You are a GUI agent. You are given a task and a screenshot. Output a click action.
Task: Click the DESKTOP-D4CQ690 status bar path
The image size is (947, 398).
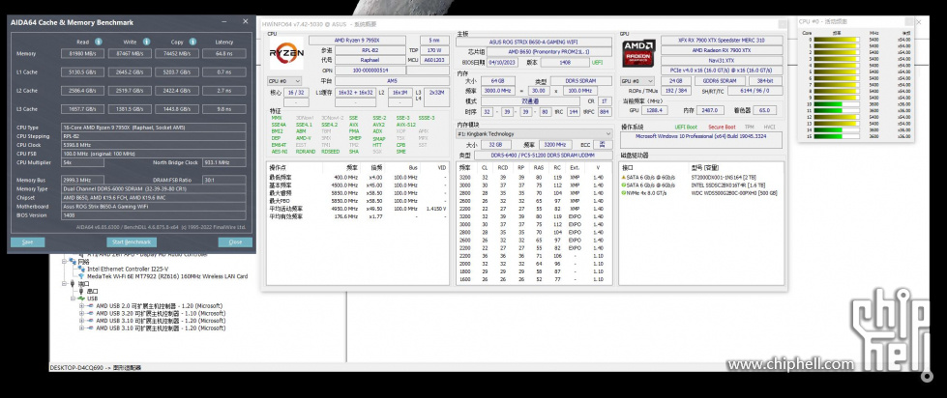(95, 367)
